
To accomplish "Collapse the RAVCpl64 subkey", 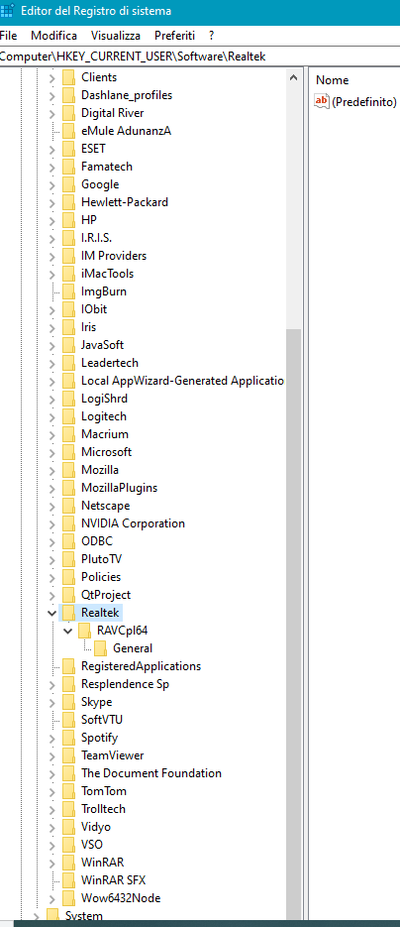I will [x=68, y=631].
